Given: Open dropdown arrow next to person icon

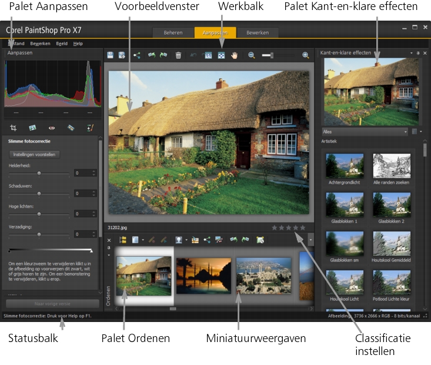Looking at the screenshot, I should [x=186, y=240].
